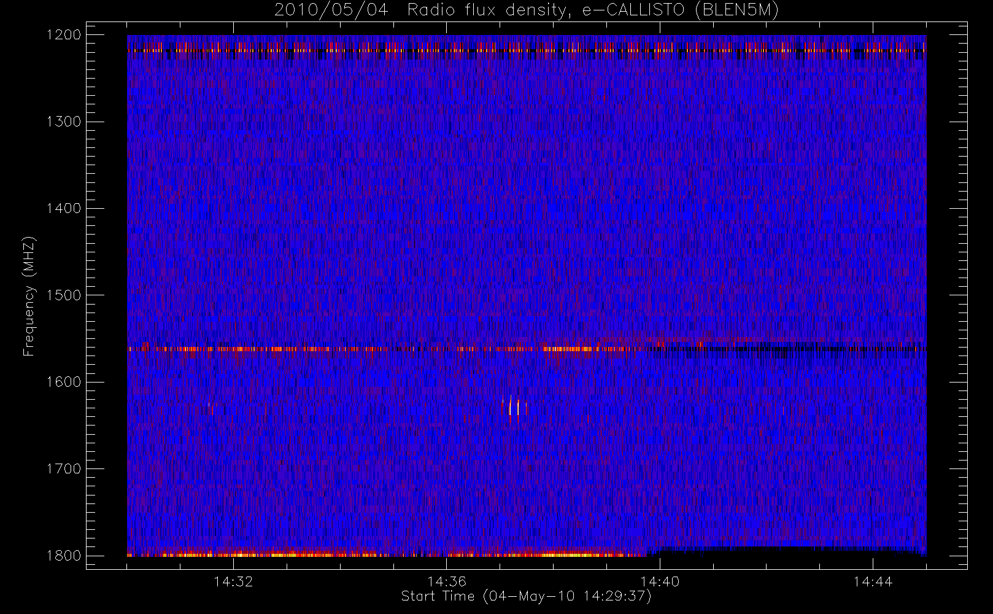Screen dimensions: 993x614
Task: Click the 14:44 time tick label
Action: (873, 581)
